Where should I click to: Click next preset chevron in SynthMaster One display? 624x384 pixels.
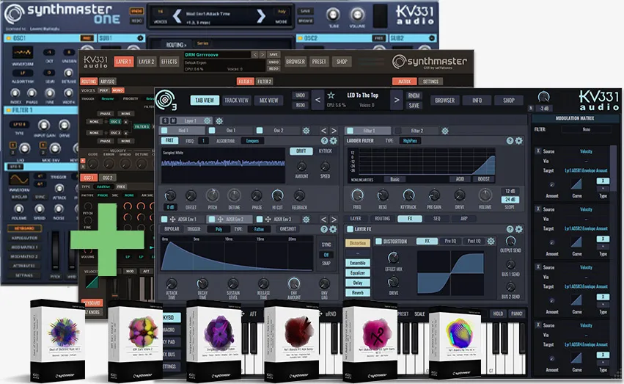[260, 16]
